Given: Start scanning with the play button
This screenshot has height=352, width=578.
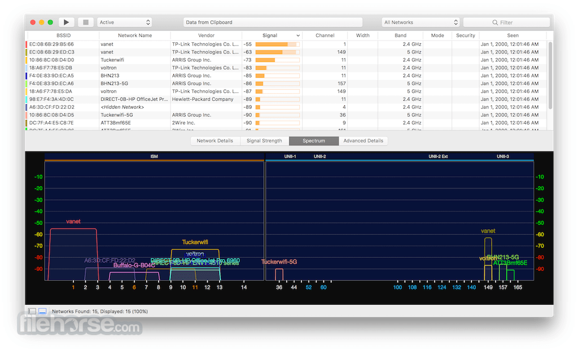Looking at the screenshot, I should (x=67, y=22).
